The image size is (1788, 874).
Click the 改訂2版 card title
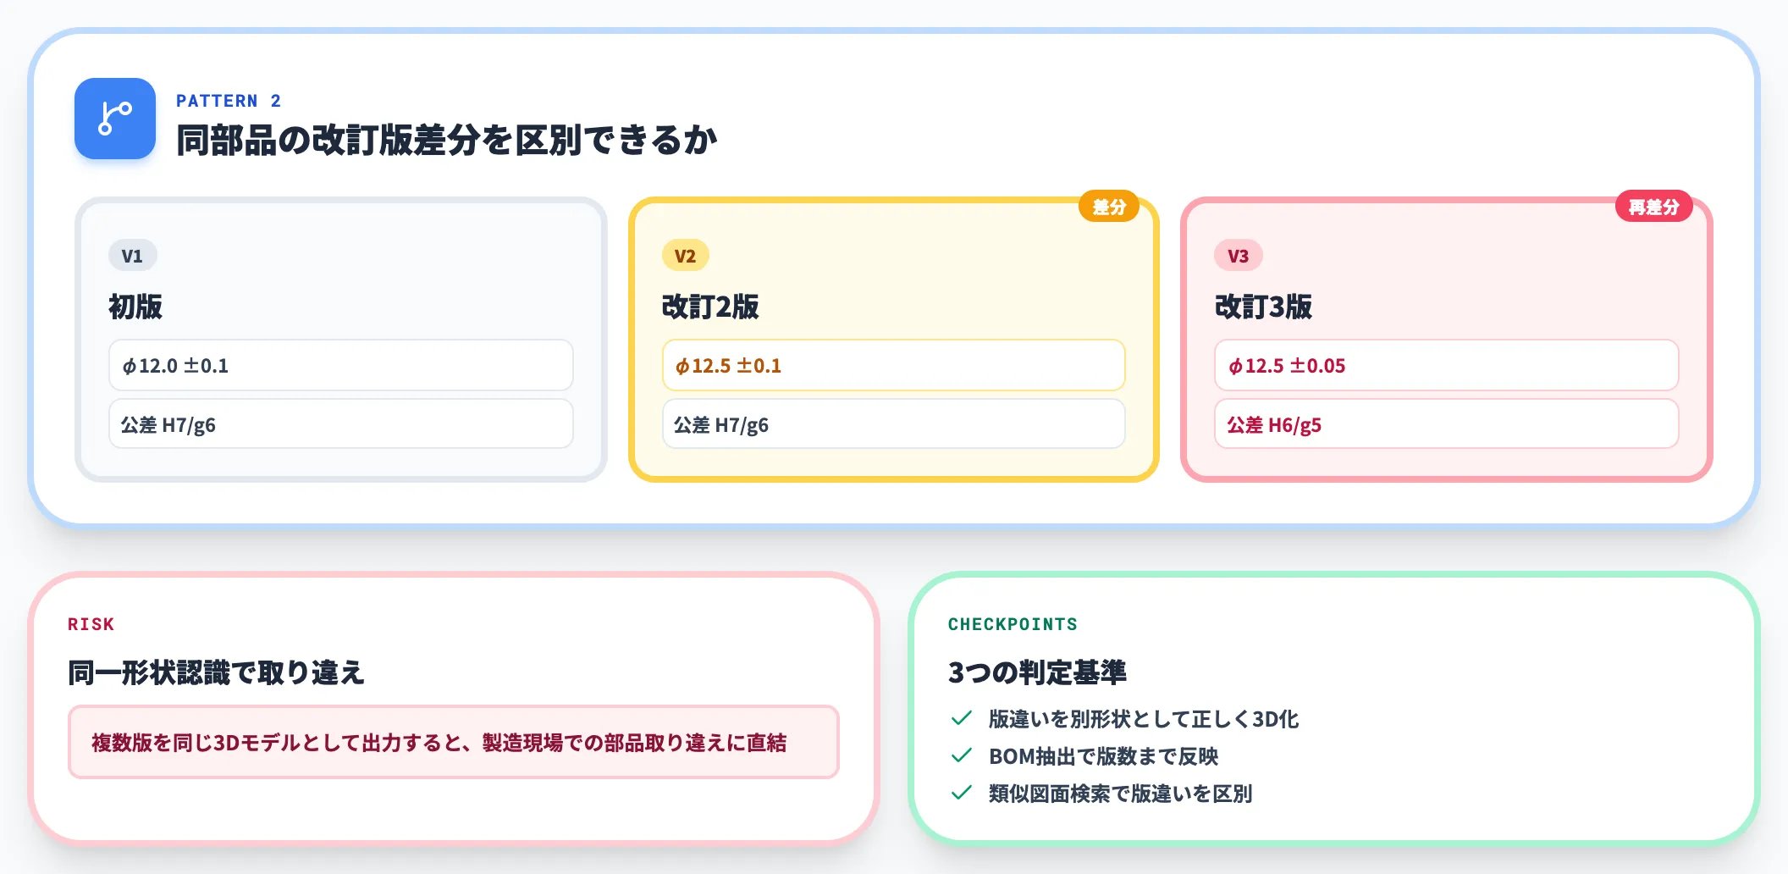(710, 307)
